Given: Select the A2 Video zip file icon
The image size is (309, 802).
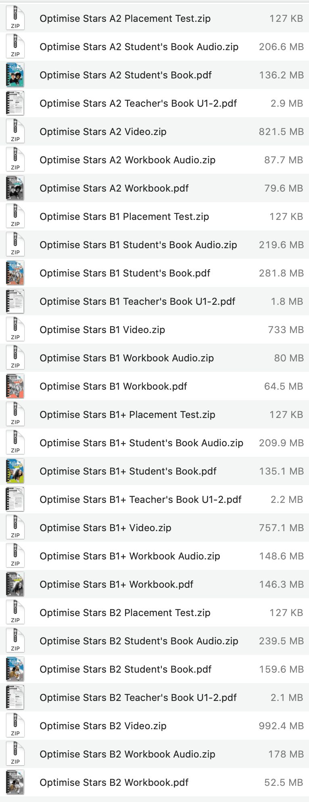Looking at the screenshot, I should coord(15,132).
